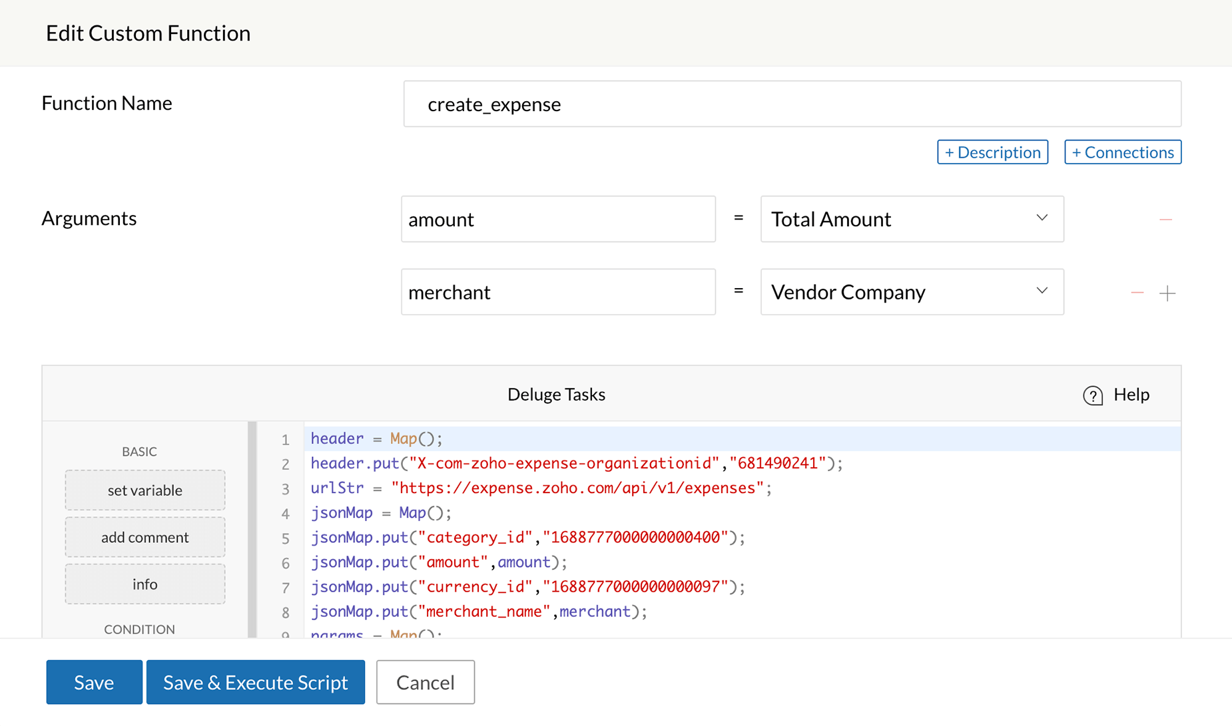Click the Help question mark icon
The height and width of the screenshot is (726, 1232).
(x=1093, y=395)
